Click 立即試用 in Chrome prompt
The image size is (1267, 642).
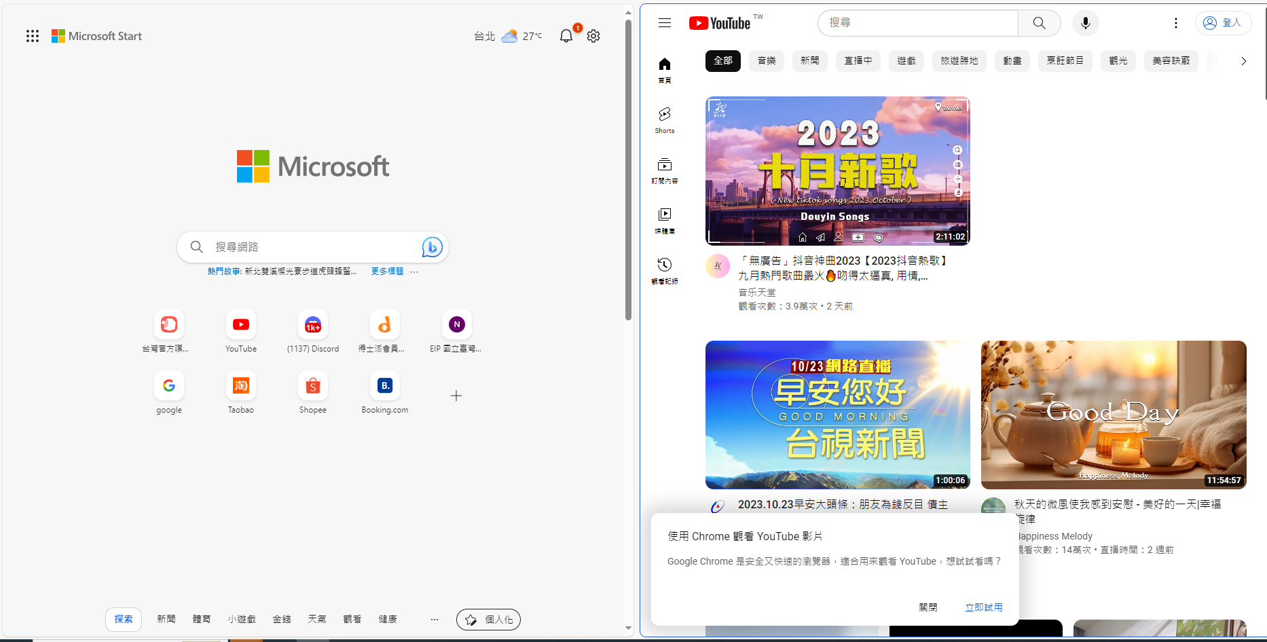pos(984,607)
